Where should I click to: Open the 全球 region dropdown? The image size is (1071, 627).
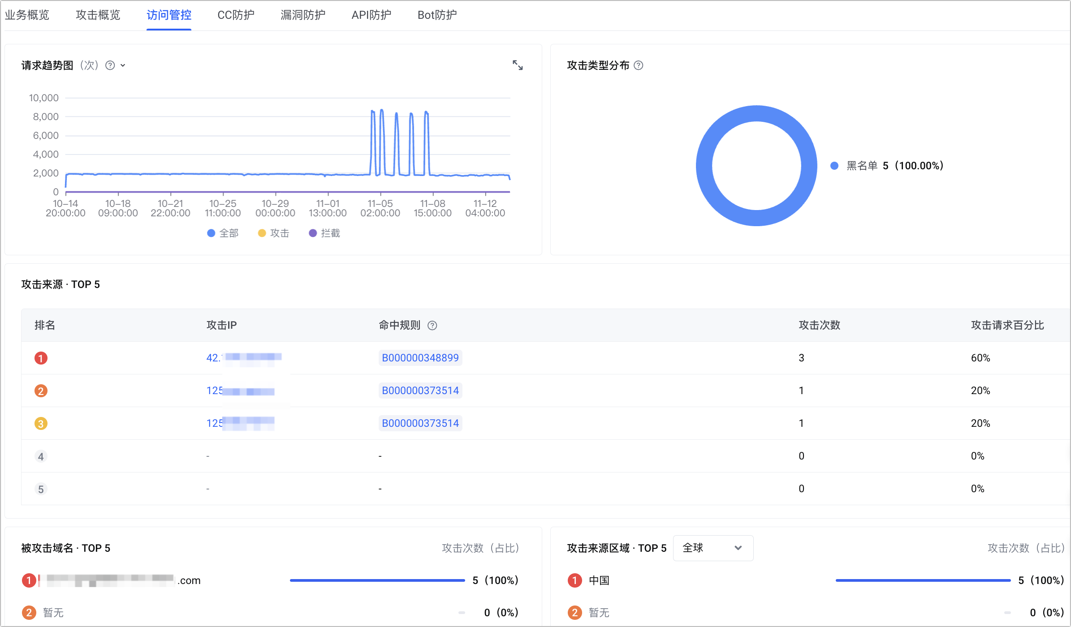tap(713, 548)
